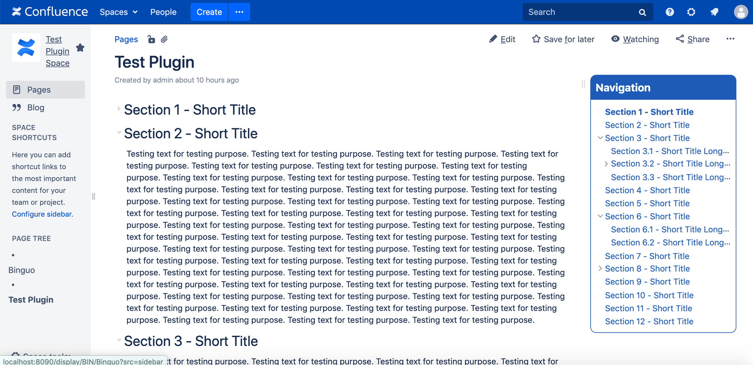The height and width of the screenshot is (365, 753).
Task: Go to Section 3.3 in Navigation
Action: [671, 177]
